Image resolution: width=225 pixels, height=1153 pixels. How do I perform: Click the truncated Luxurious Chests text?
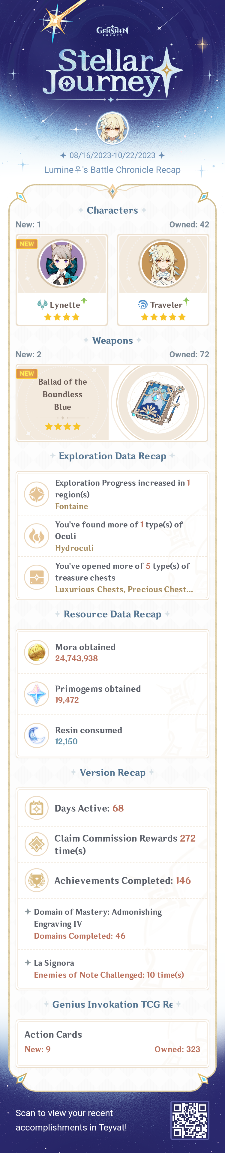(124, 589)
